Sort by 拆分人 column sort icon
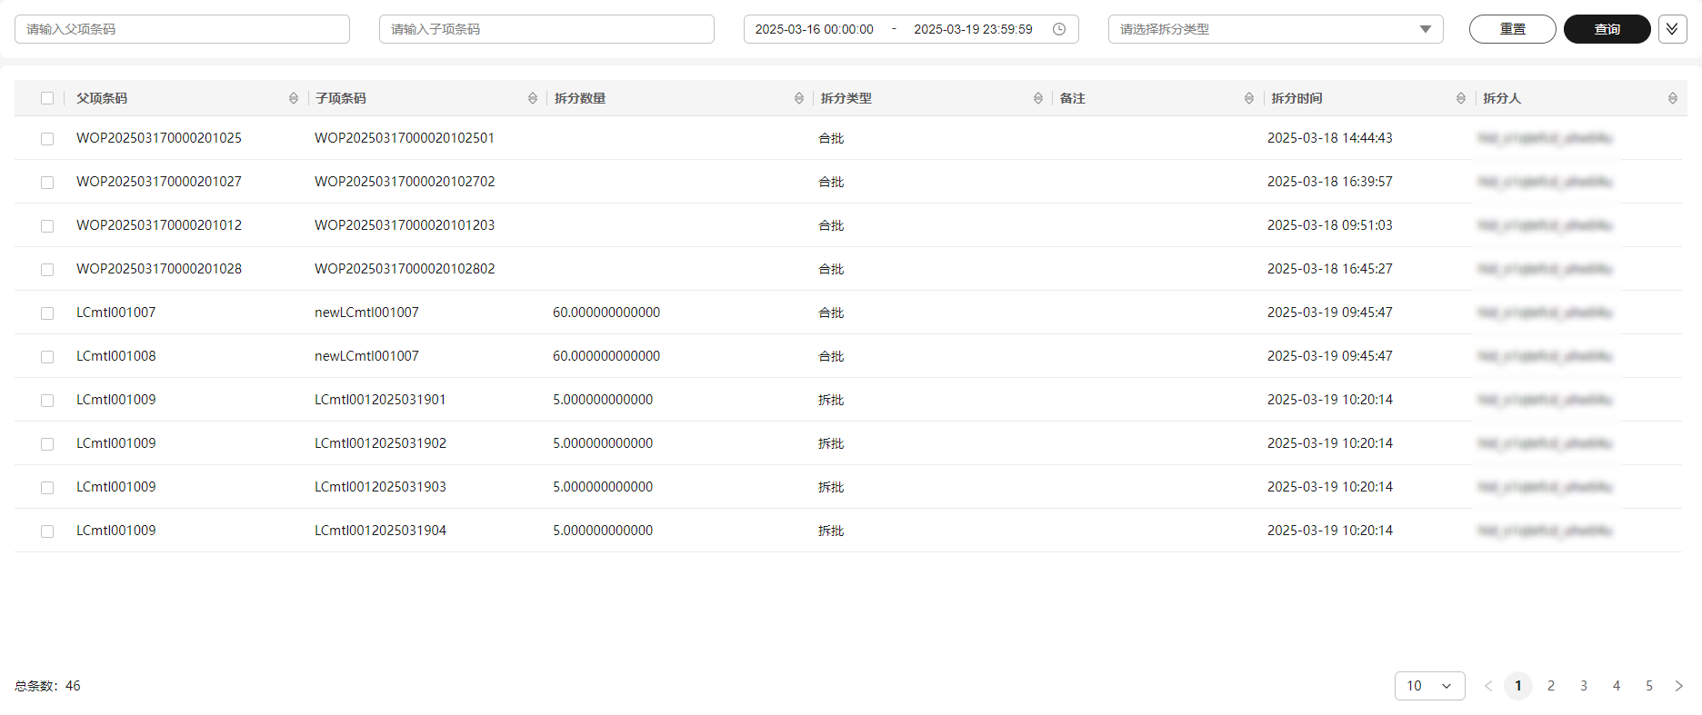Viewport: 1702px width, 715px height. 1673,98
